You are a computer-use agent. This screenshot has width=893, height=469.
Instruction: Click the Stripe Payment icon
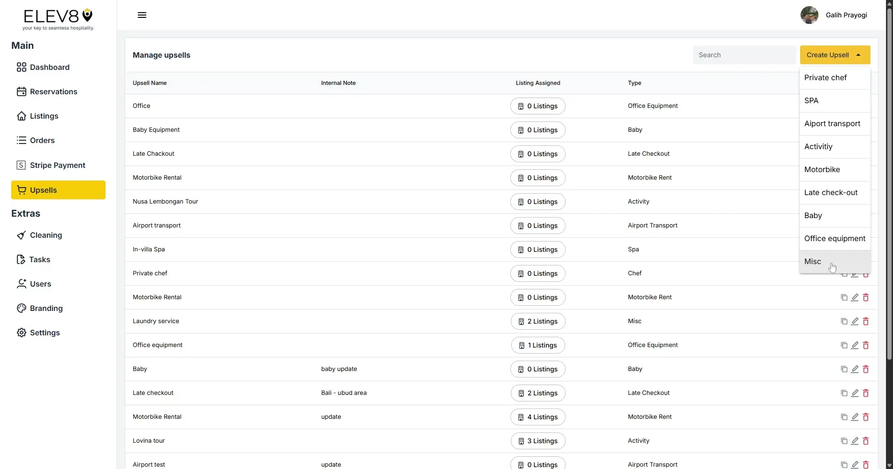click(x=21, y=165)
